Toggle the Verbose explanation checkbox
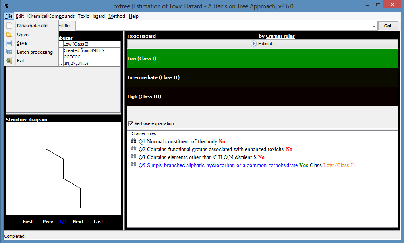Viewport: 404px width, 243px height. point(131,123)
